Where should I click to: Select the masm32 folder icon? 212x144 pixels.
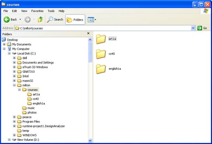20,81
